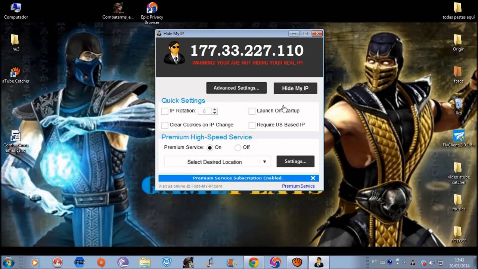The width and height of the screenshot is (478, 269).
Task: Open the volume control in system tray
Action: coord(432,263)
